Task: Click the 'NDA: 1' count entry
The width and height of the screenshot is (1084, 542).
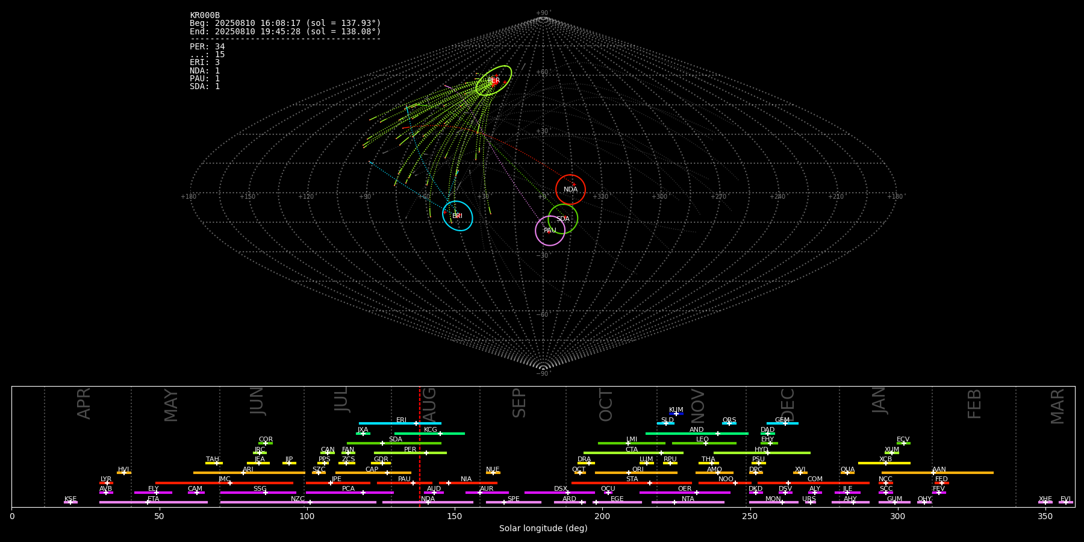Action: point(205,70)
